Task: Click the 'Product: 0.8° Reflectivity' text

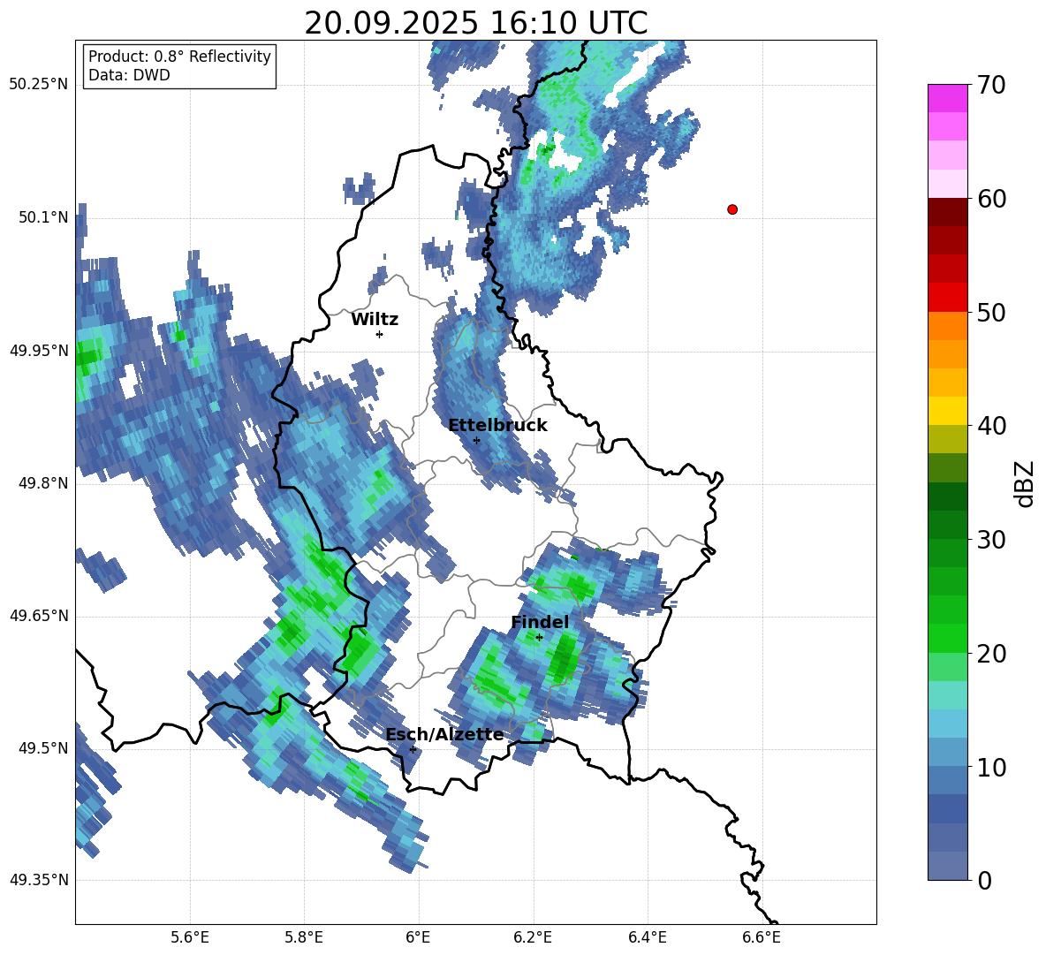Action: [x=179, y=56]
